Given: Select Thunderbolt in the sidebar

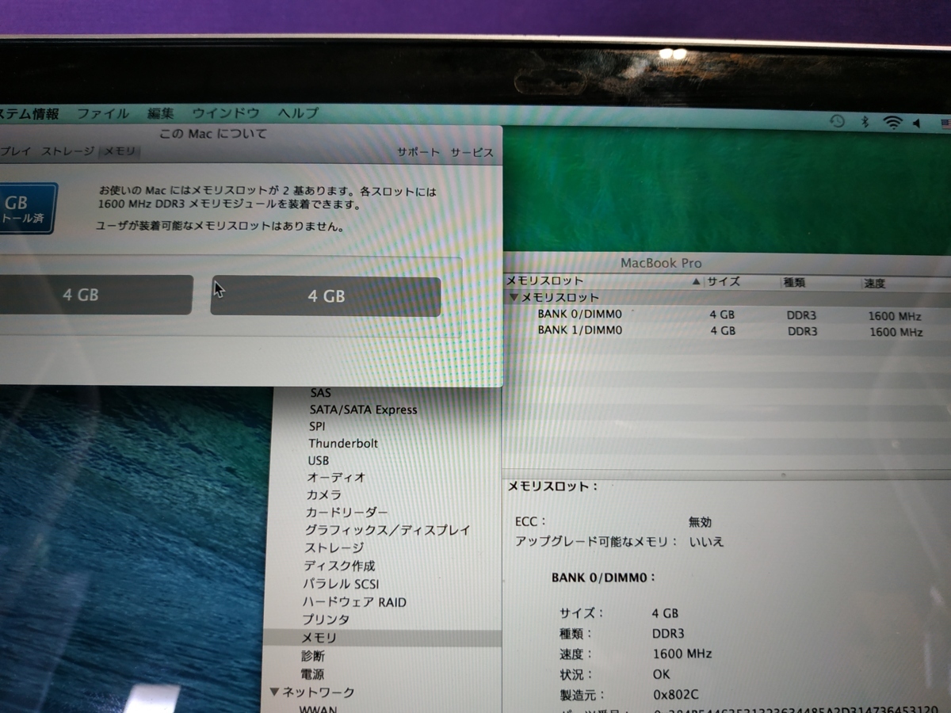Looking at the screenshot, I should pyautogui.click(x=343, y=444).
